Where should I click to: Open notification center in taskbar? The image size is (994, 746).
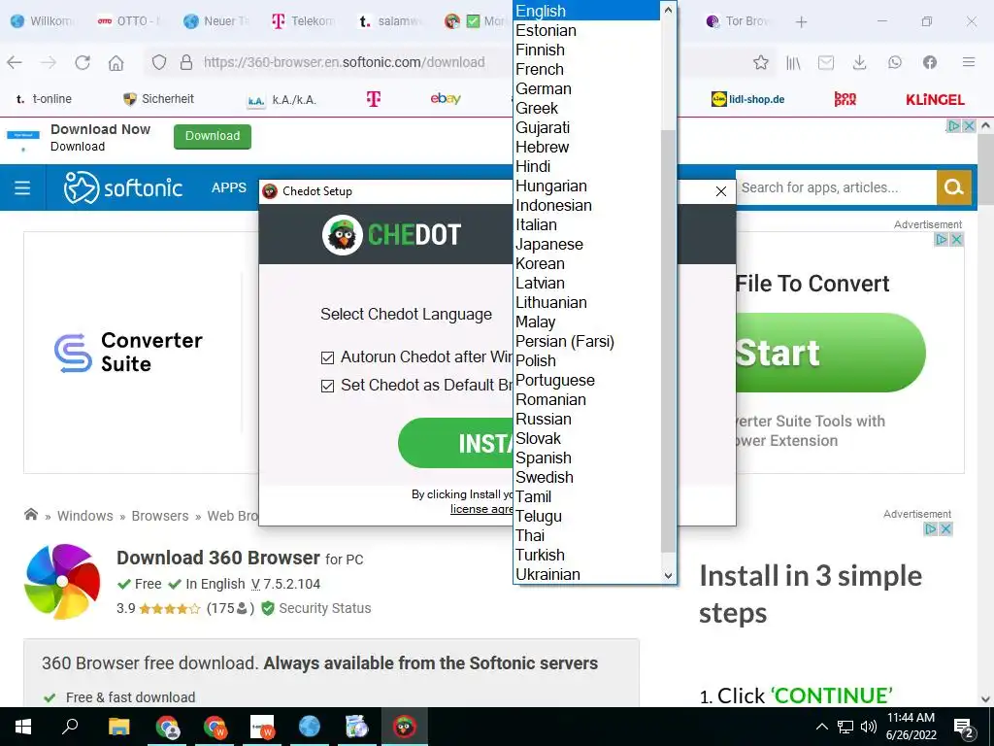964,727
